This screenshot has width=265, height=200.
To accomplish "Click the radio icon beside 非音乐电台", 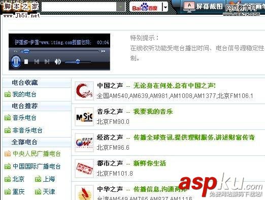I will [8, 130].
